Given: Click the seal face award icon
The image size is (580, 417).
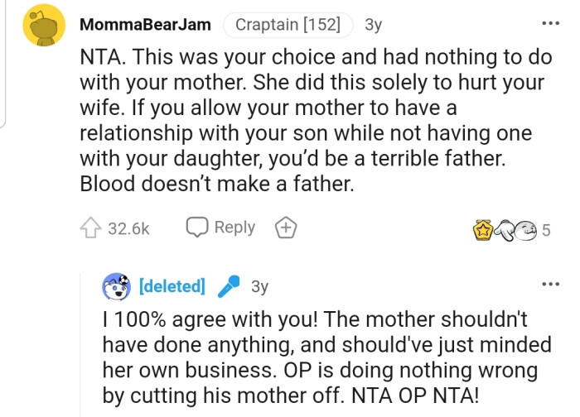Looking at the screenshot, I should point(525,230).
